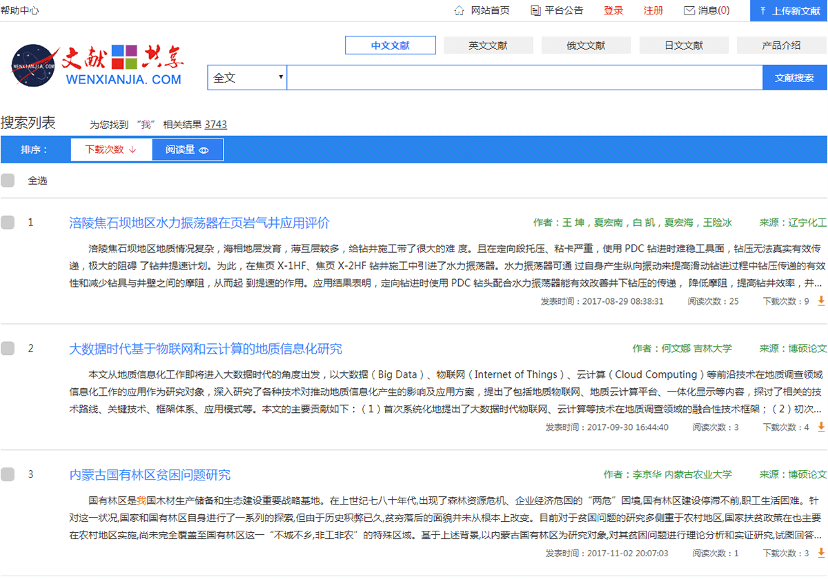Tick the checkbox beside result number 2
828x579 pixels.
7,348
